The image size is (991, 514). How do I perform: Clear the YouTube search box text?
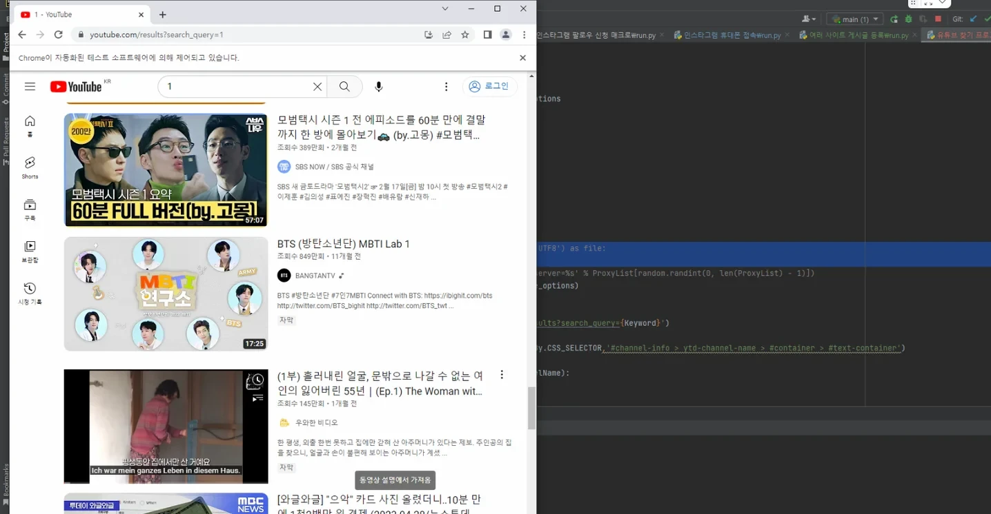[x=317, y=86]
